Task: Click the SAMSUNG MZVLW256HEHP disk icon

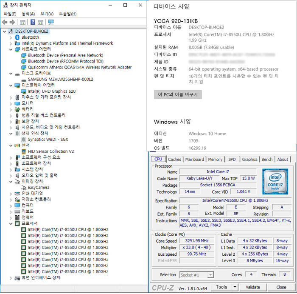Action: tap(23, 80)
